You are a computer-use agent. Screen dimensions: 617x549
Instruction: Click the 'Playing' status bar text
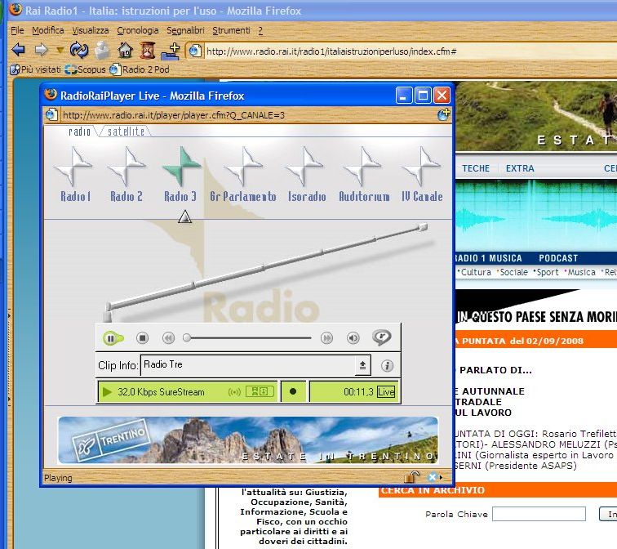pyautogui.click(x=58, y=478)
